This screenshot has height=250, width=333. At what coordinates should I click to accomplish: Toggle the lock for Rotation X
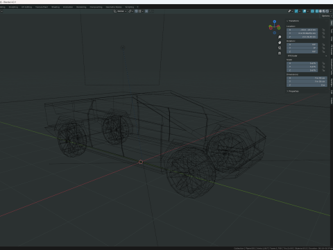click(x=323, y=44)
